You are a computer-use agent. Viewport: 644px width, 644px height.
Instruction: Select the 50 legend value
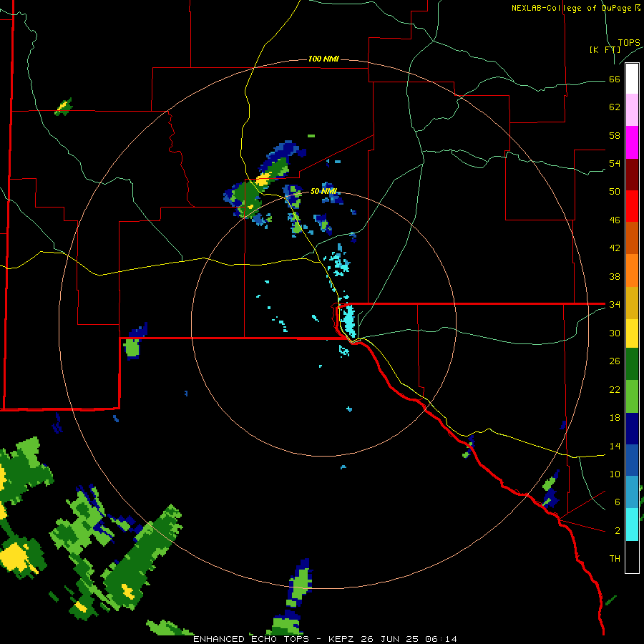[615, 191]
